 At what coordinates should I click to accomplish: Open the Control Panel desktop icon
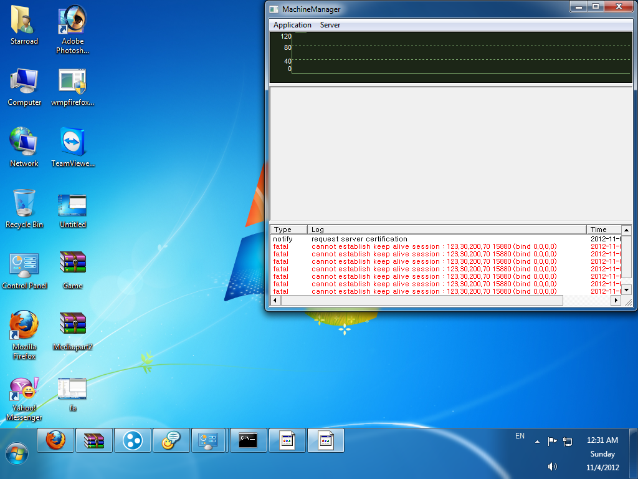24,271
